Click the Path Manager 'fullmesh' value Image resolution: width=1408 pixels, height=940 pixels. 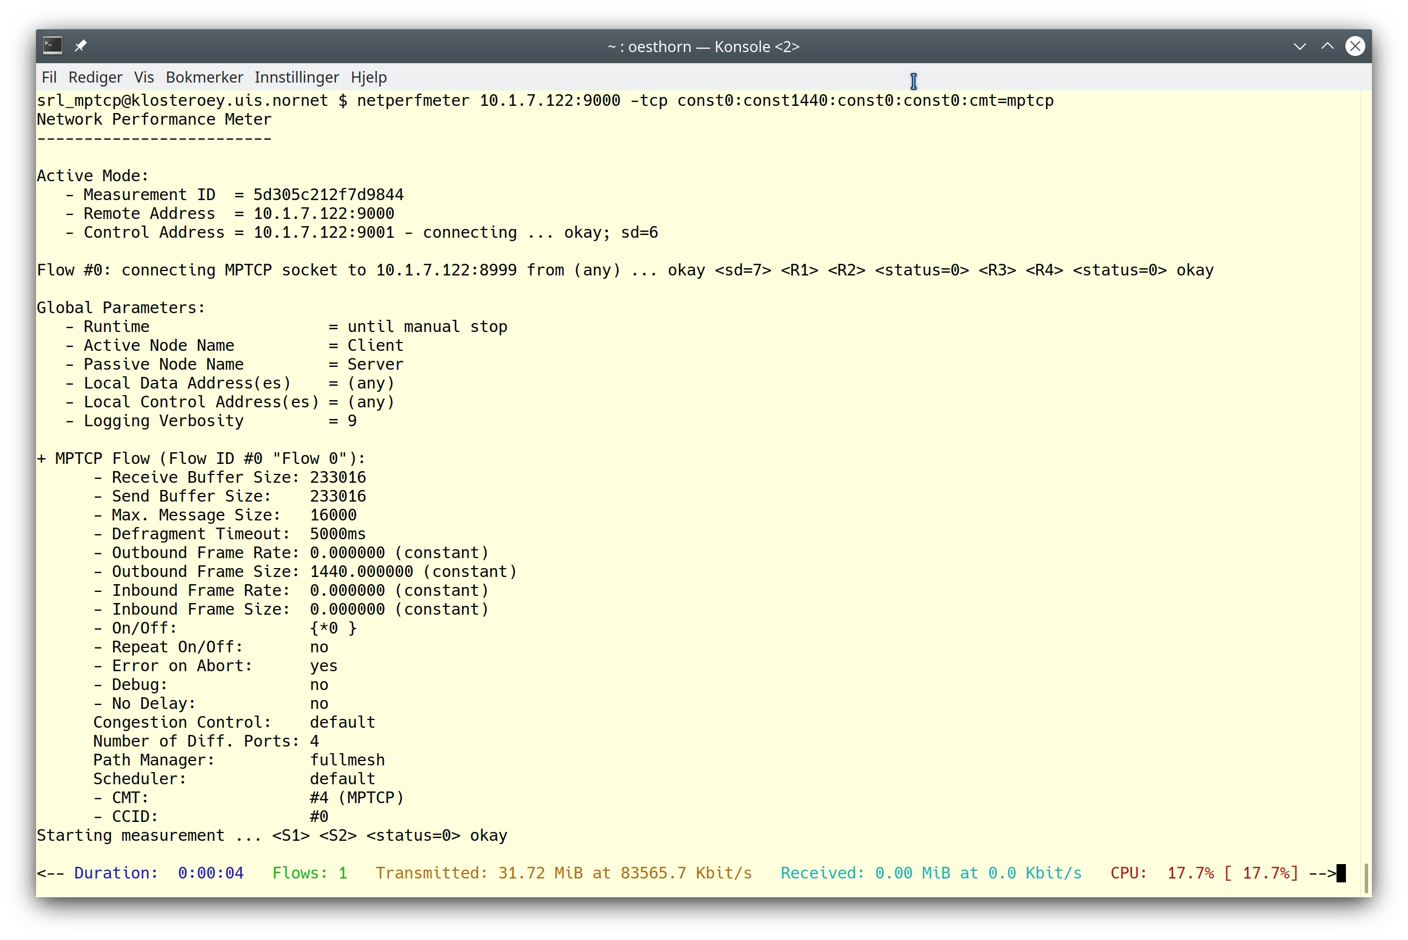(347, 760)
